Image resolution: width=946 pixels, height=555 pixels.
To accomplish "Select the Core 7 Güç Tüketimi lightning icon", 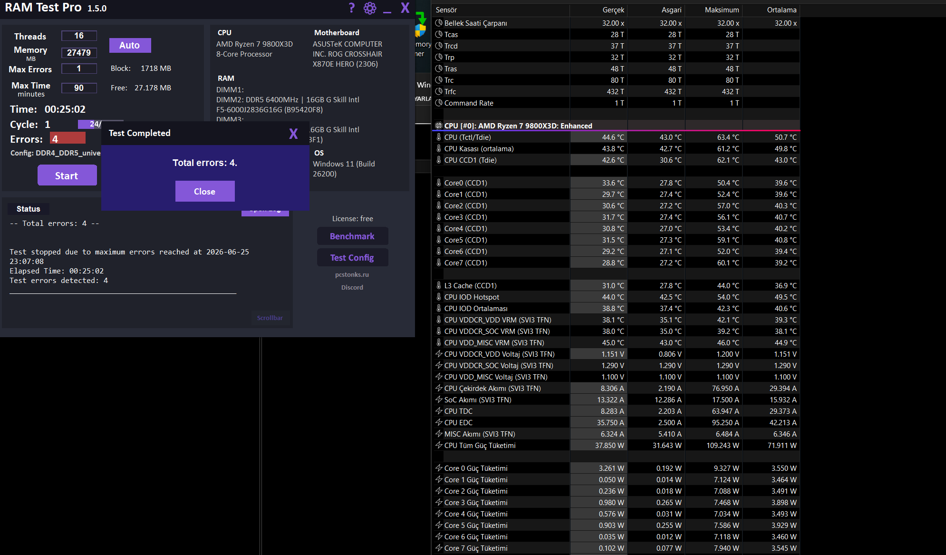I will (x=439, y=548).
